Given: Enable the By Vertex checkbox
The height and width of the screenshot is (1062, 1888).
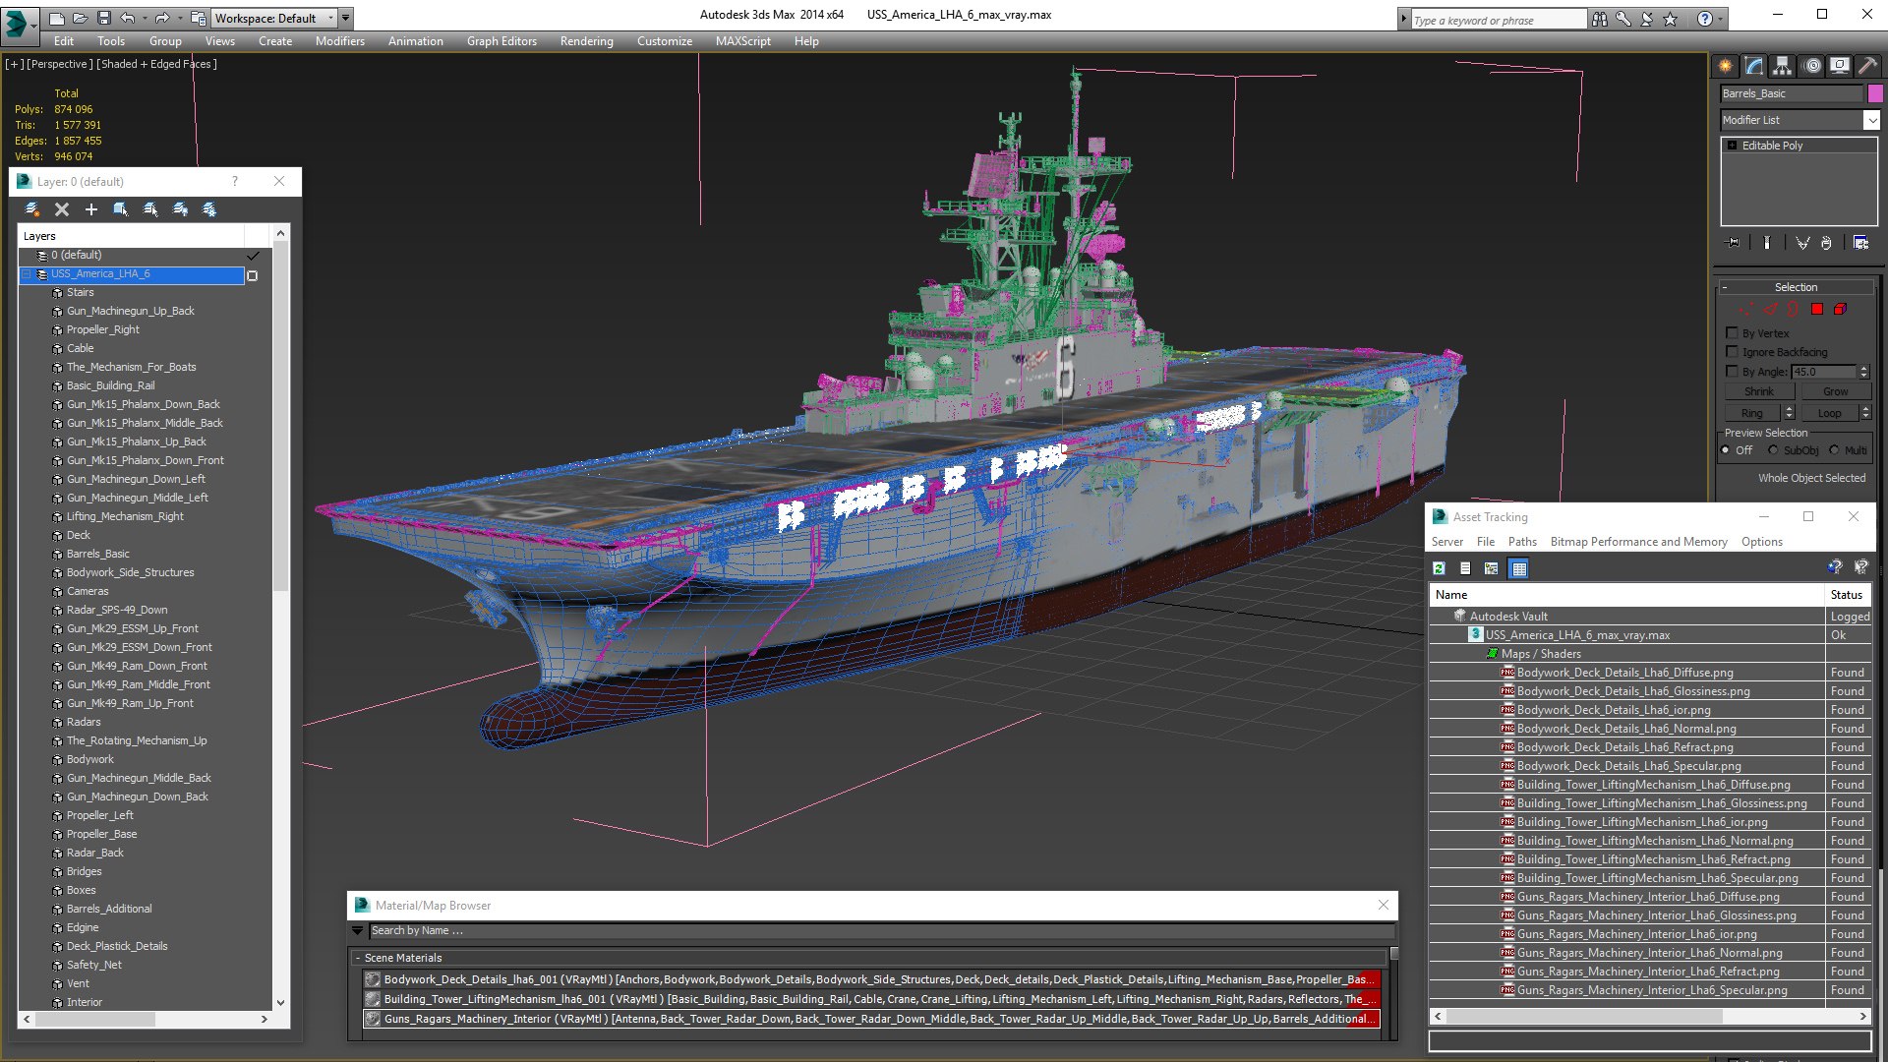Looking at the screenshot, I should [1733, 333].
